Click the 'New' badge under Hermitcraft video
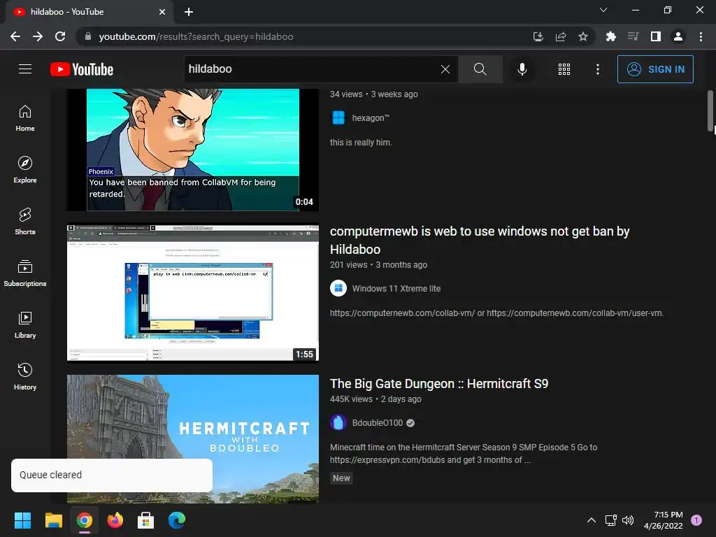The image size is (716, 537). point(341,478)
